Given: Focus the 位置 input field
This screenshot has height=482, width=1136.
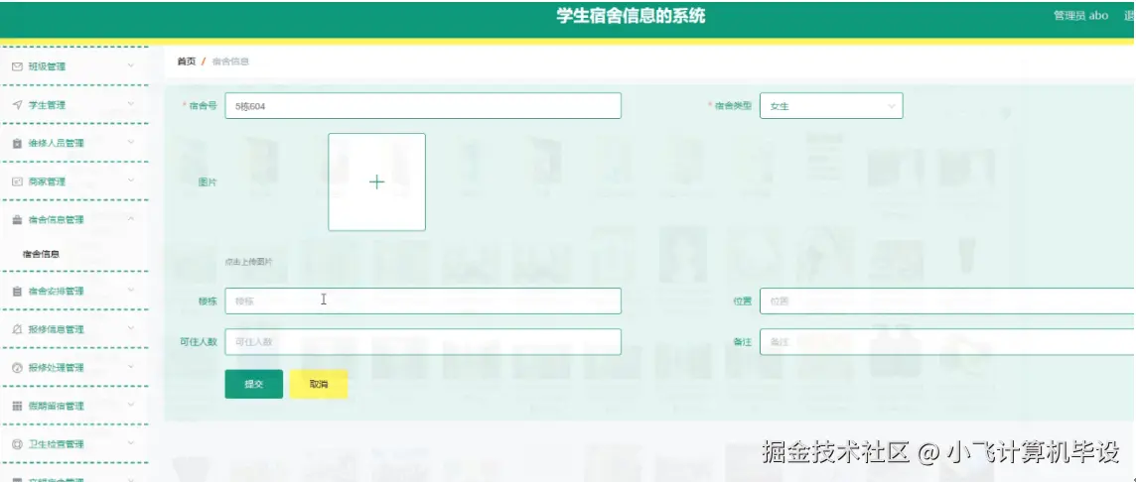Looking at the screenshot, I should tap(947, 301).
